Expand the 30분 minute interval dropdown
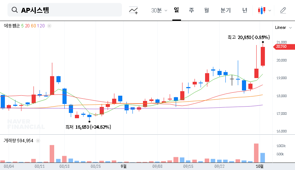The image size is (295, 170). [159, 11]
